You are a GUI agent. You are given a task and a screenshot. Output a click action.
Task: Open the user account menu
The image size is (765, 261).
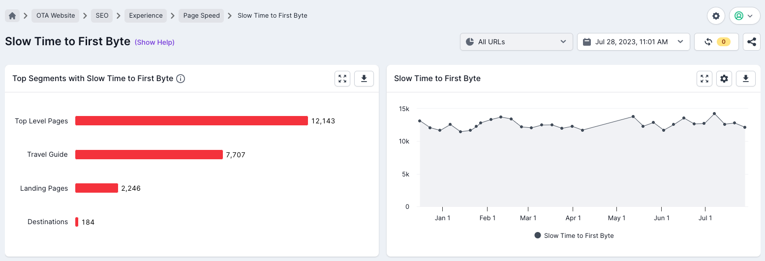pyautogui.click(x=744, y=16)
